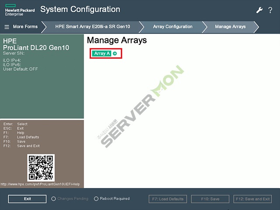Click the arrow icon beside Array A
This screenshot has height=210, width=280.
[x=115, y=53]
